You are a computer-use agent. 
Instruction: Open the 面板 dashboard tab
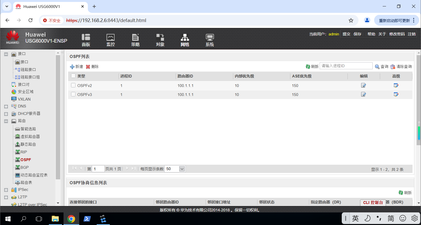(86, 40)
